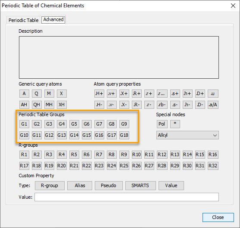The height and width of the screenshot is (228, 240).
Task: Click the .R- query property button
Action: click(x=137, y=105)
